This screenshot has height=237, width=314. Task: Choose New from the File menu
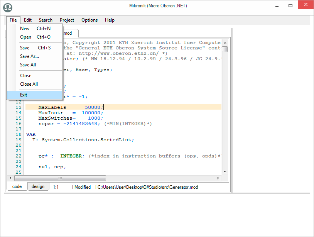pos(35,29)
